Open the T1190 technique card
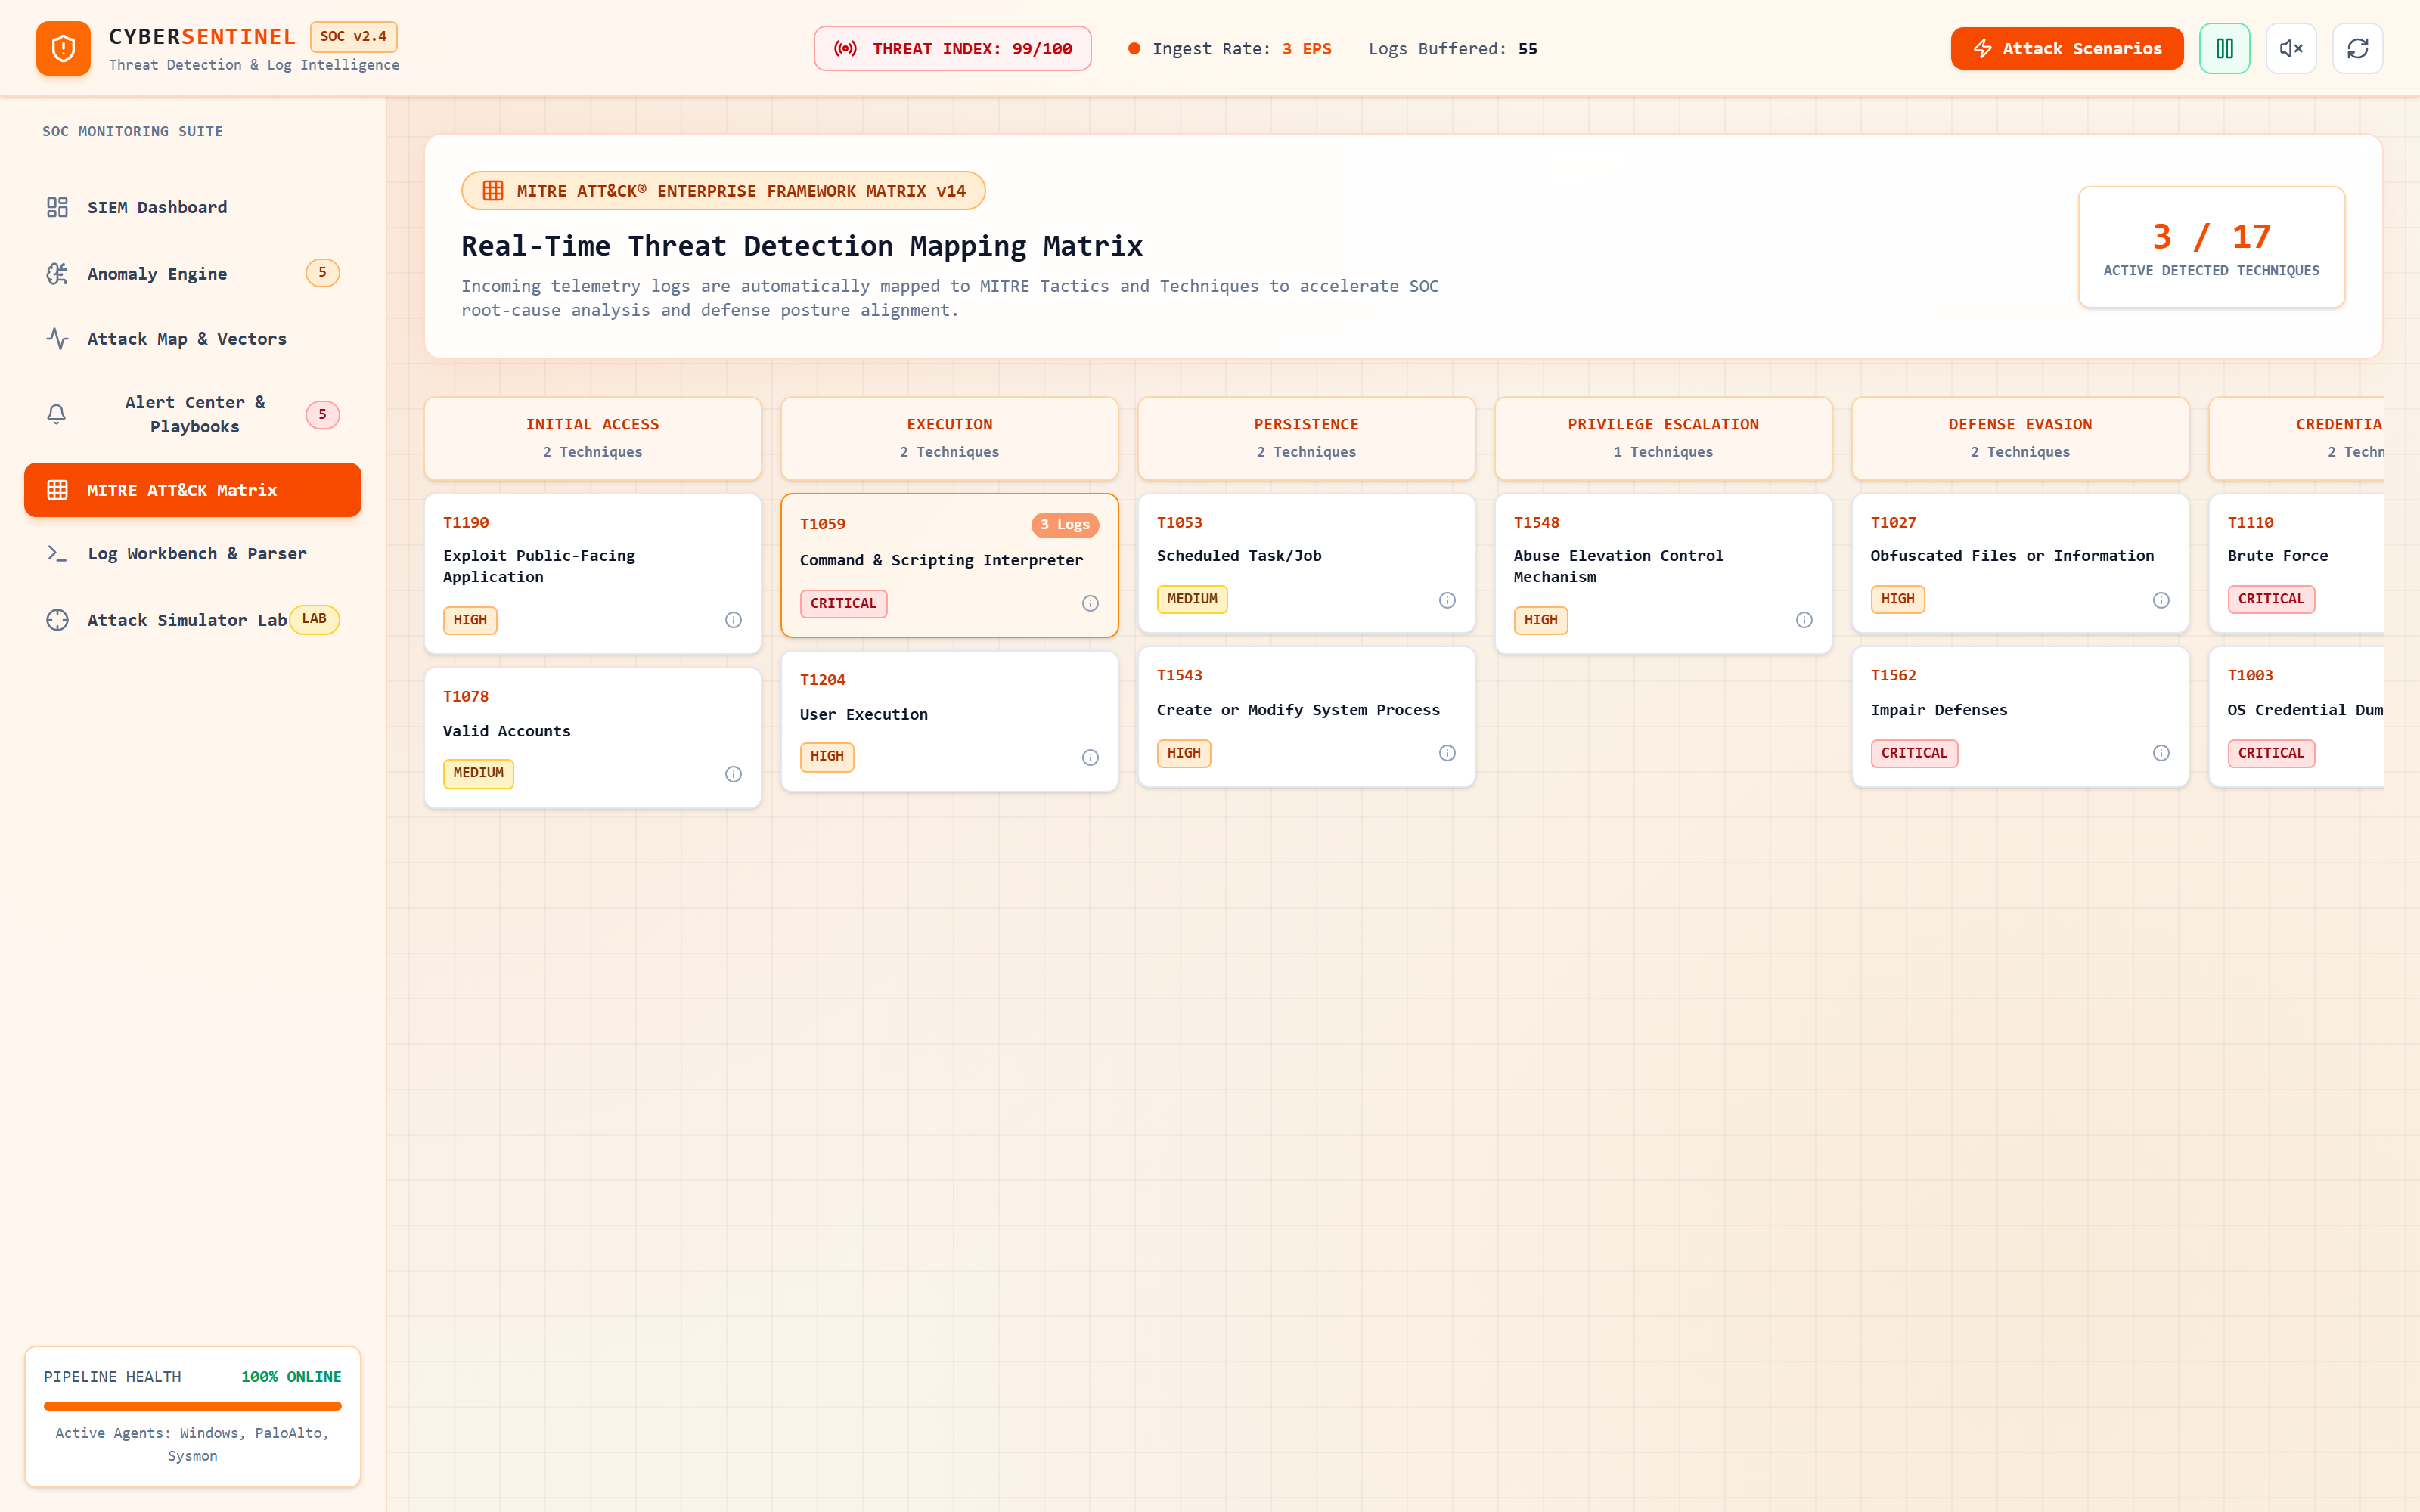The height and width of the screenshot is (1512, 2420). pos(592,574)
